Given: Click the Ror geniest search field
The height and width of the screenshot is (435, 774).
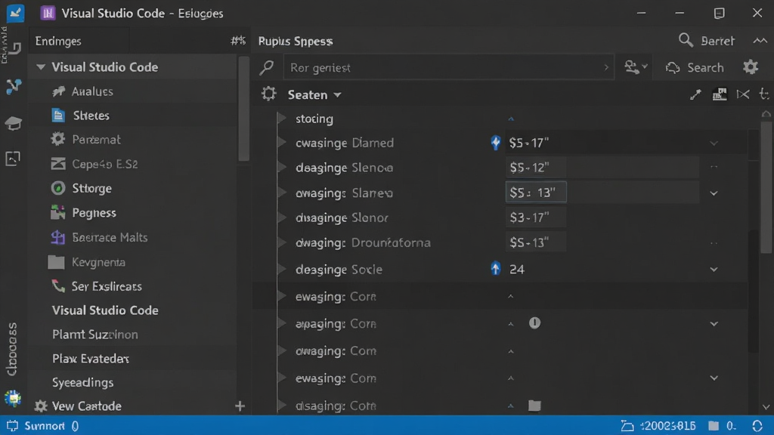Looking at the screenshot, I should (448, 67).
